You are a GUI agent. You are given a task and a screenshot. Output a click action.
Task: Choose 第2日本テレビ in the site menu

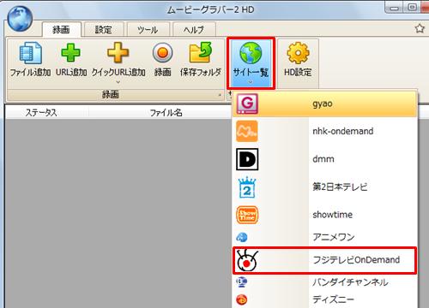coord(325,187)
